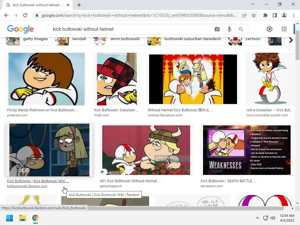Click chinese.fansshare.com source text
The image size is (300, 225).
(x=165, y=115)
